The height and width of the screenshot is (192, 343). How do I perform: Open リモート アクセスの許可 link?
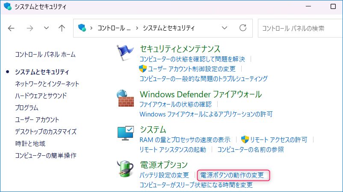(x=278, y=140)
